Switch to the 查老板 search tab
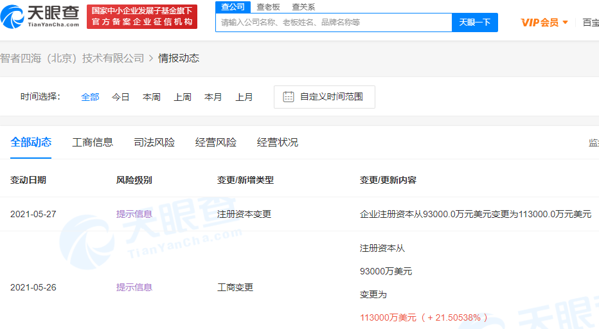Screen dimensions: 599x329 pos(268,6)
